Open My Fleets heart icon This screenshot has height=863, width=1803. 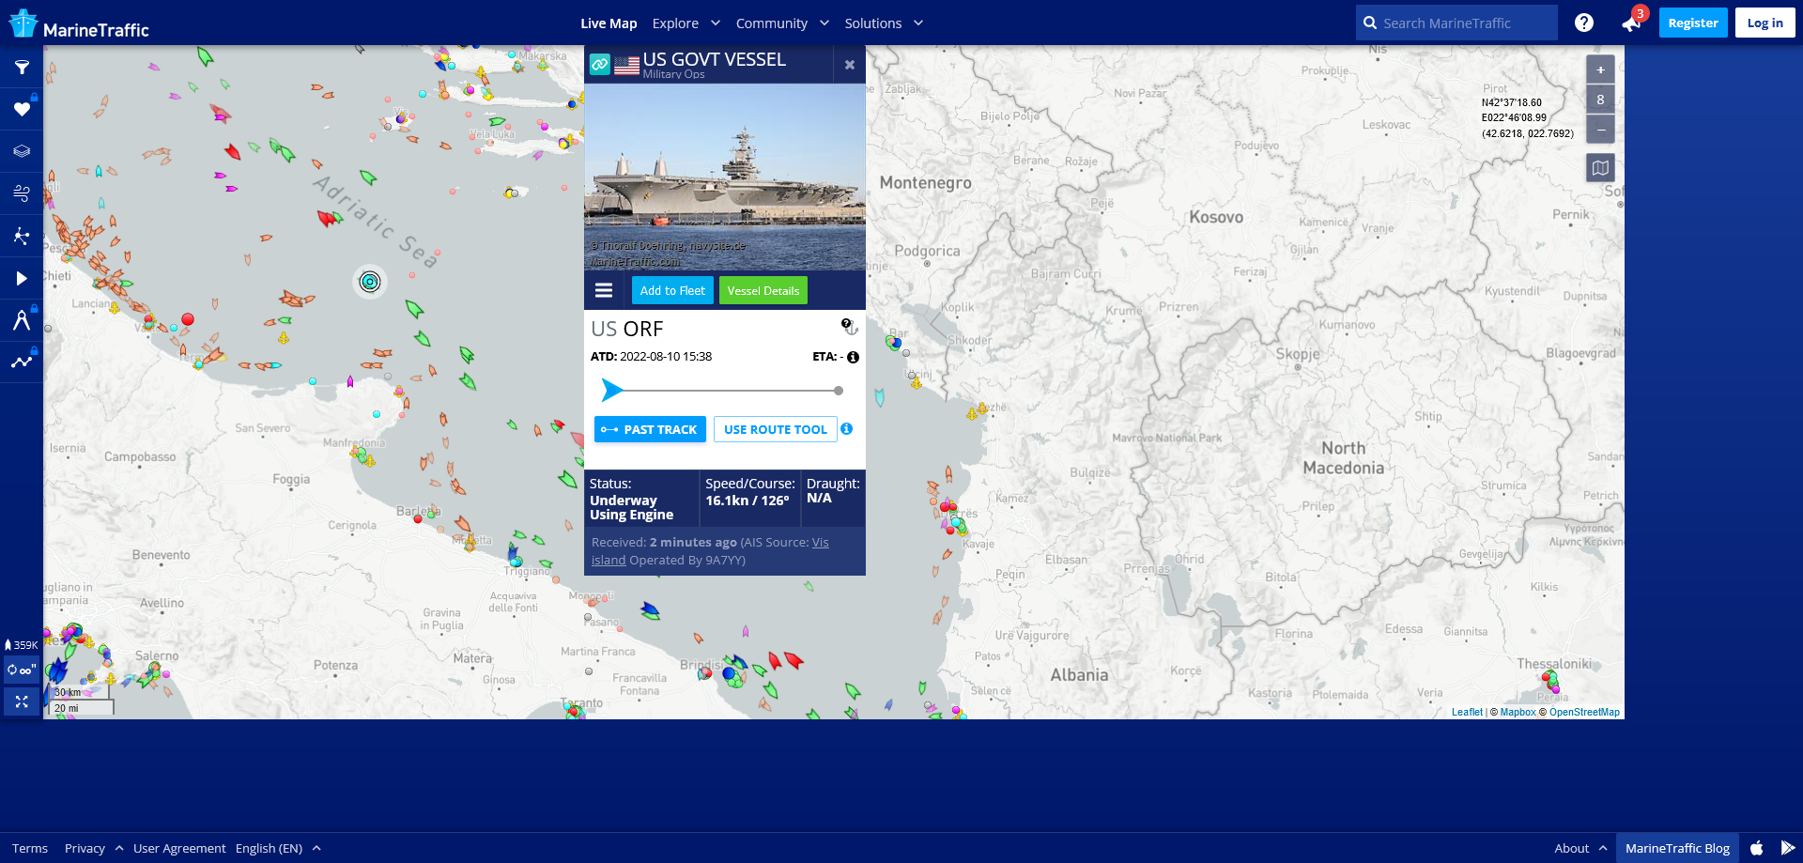pyautogui.click(x=22, y=110)
